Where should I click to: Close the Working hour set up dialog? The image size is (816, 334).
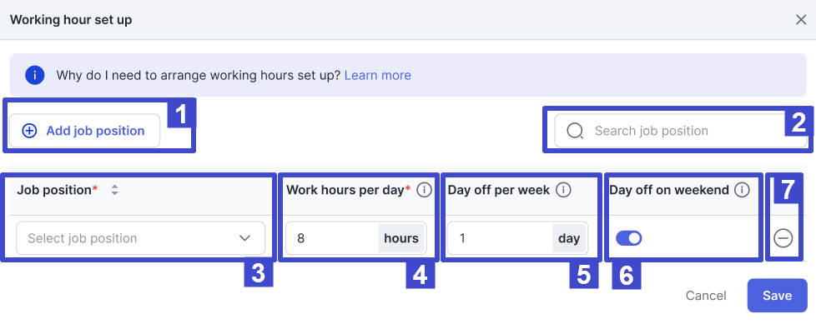800,19
